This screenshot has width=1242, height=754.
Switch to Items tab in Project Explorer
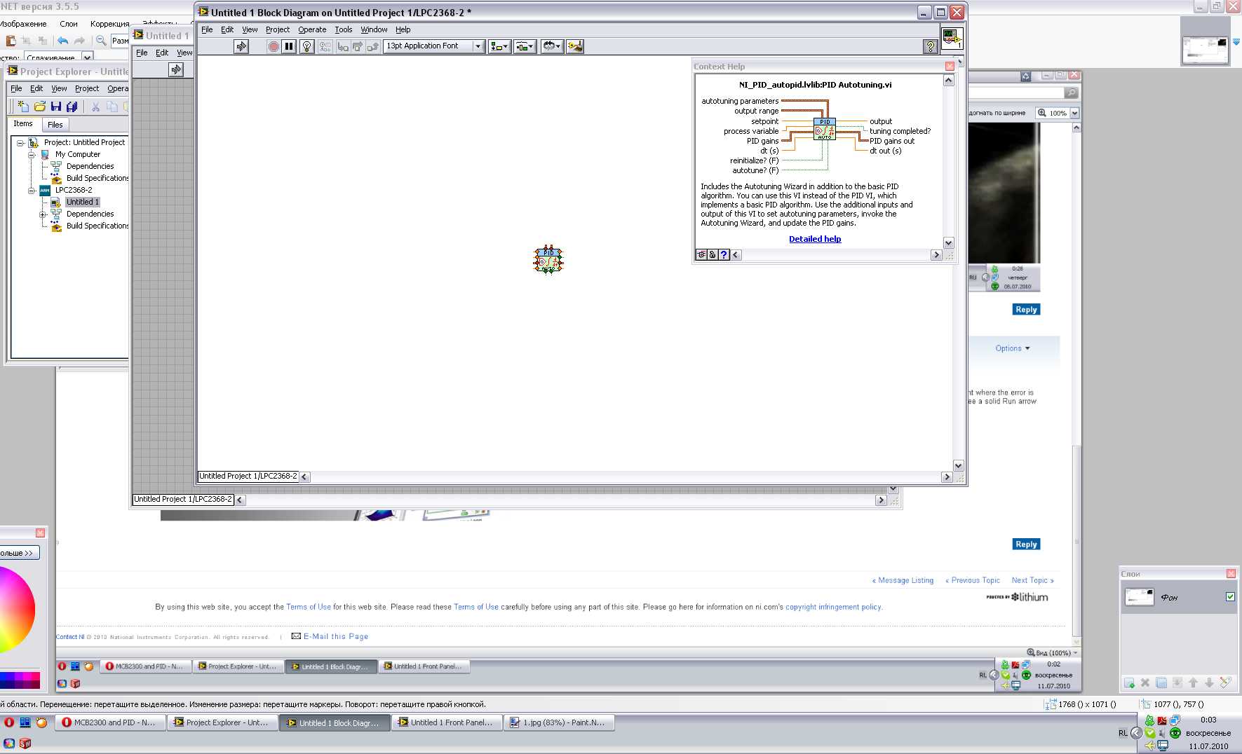23,124
